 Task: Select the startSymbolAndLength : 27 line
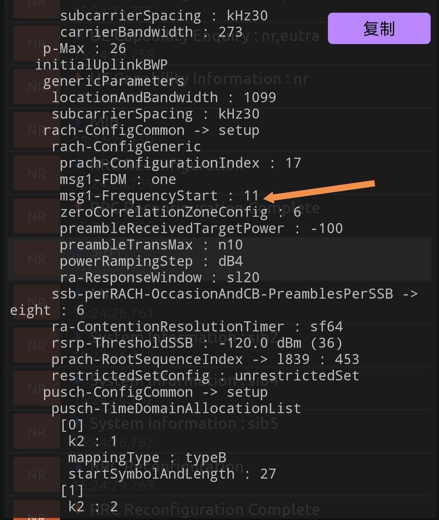(172, 474)
